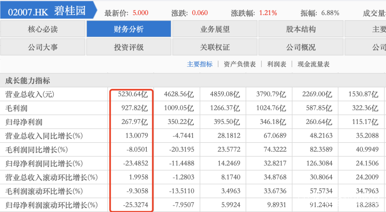
Task: Open the 资产负债表 link
Action: point(240,64)
